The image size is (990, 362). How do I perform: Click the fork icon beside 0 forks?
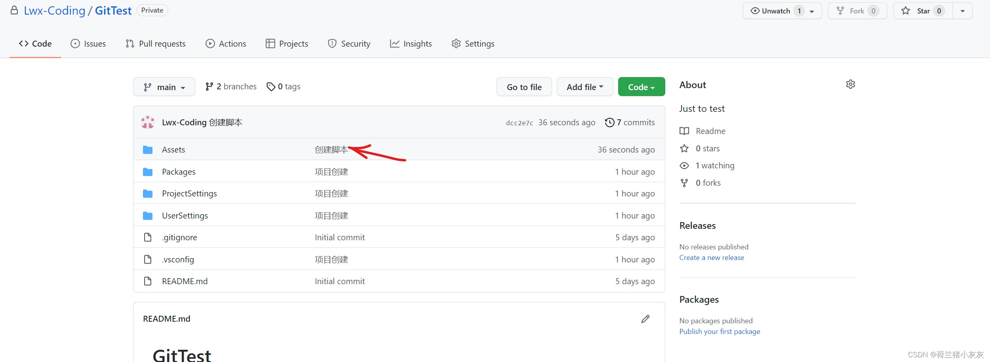point(684,183)
